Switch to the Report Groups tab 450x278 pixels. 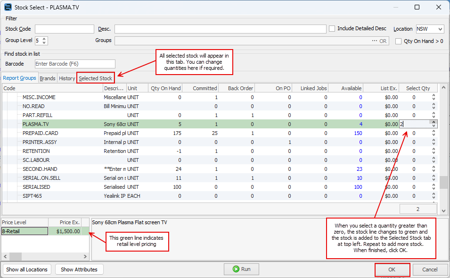click(x=19, y=78)
